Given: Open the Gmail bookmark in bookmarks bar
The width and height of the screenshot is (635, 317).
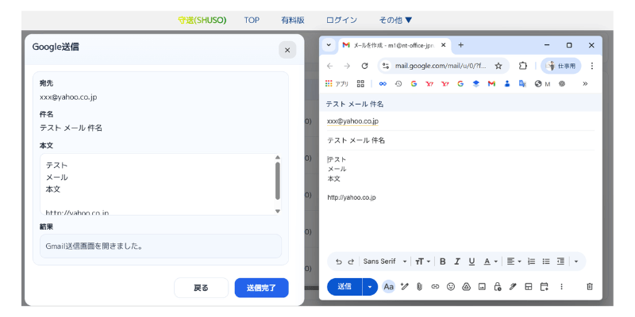Looking at the screenshot, I should (491, 84).
